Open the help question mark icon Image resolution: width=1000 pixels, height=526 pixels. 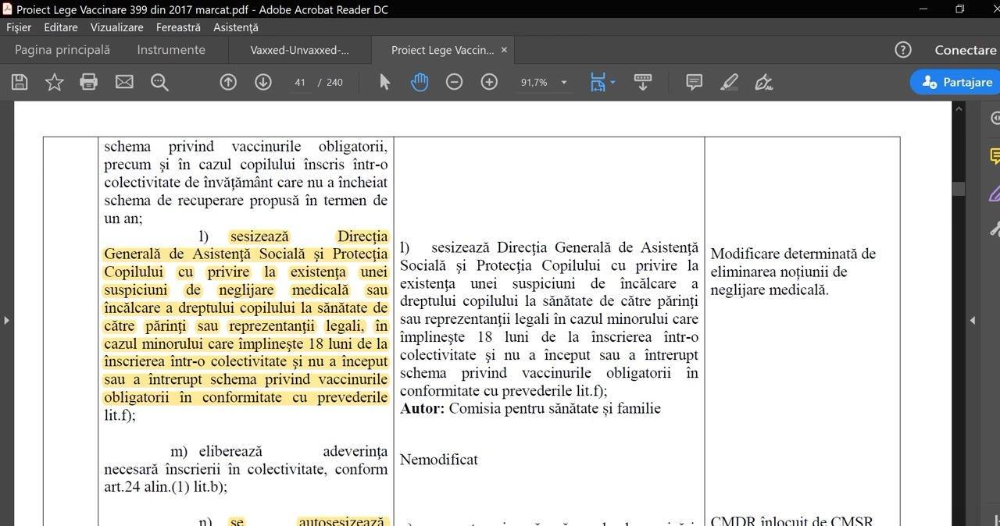tap(903, 50)
